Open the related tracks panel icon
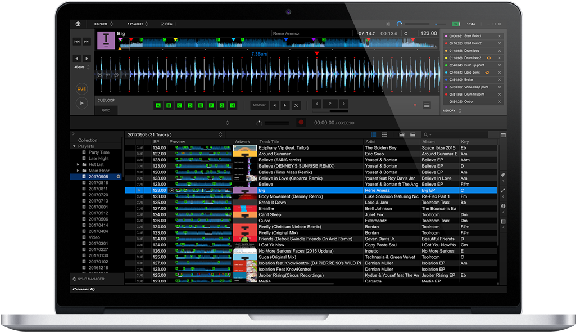 [503, 190]
